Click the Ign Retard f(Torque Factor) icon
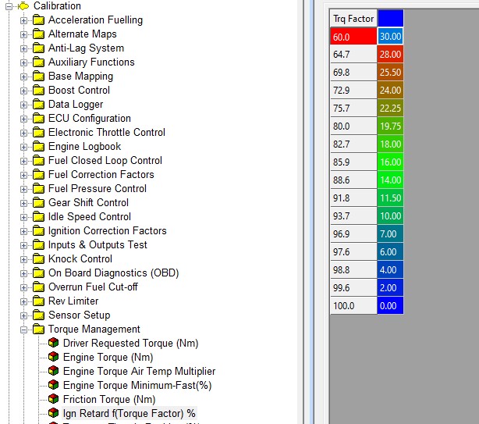This screenshot has height=424, width=479. [53, 414]
